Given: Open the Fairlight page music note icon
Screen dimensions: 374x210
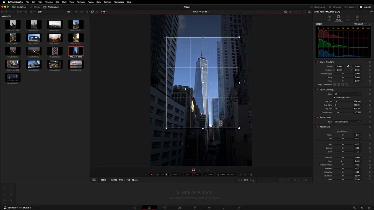Looking at the screenshot, I should (x=224, y=207).
